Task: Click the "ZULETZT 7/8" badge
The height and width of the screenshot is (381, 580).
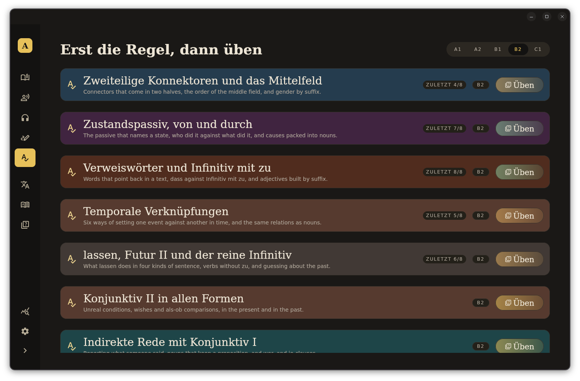Action: tap(444, 128)
